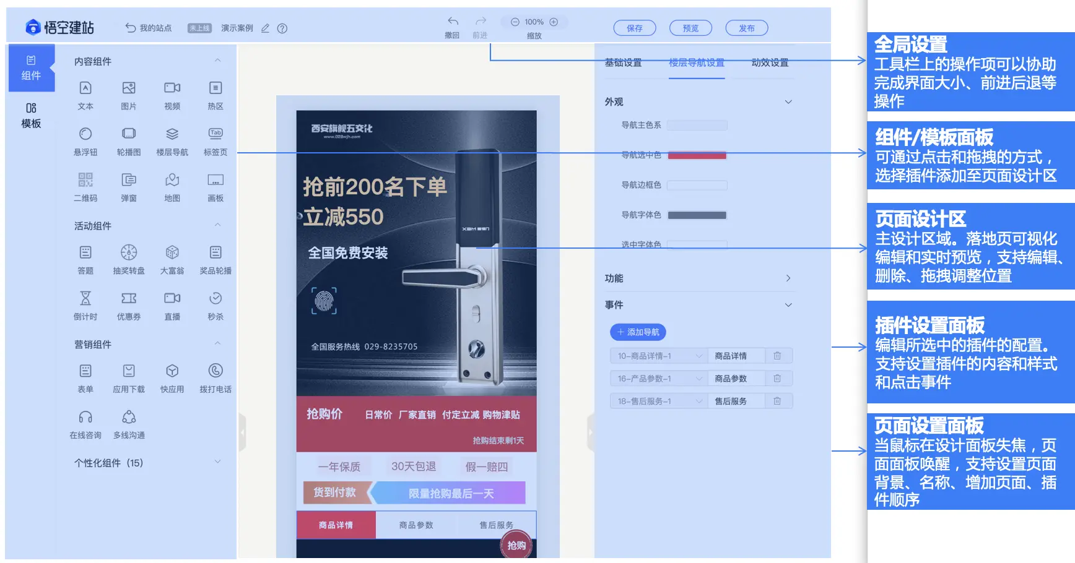This screenshot has width=1075, height=563.
Task: Click the 导航选中色 red color swatch
Action: [697, 155]
